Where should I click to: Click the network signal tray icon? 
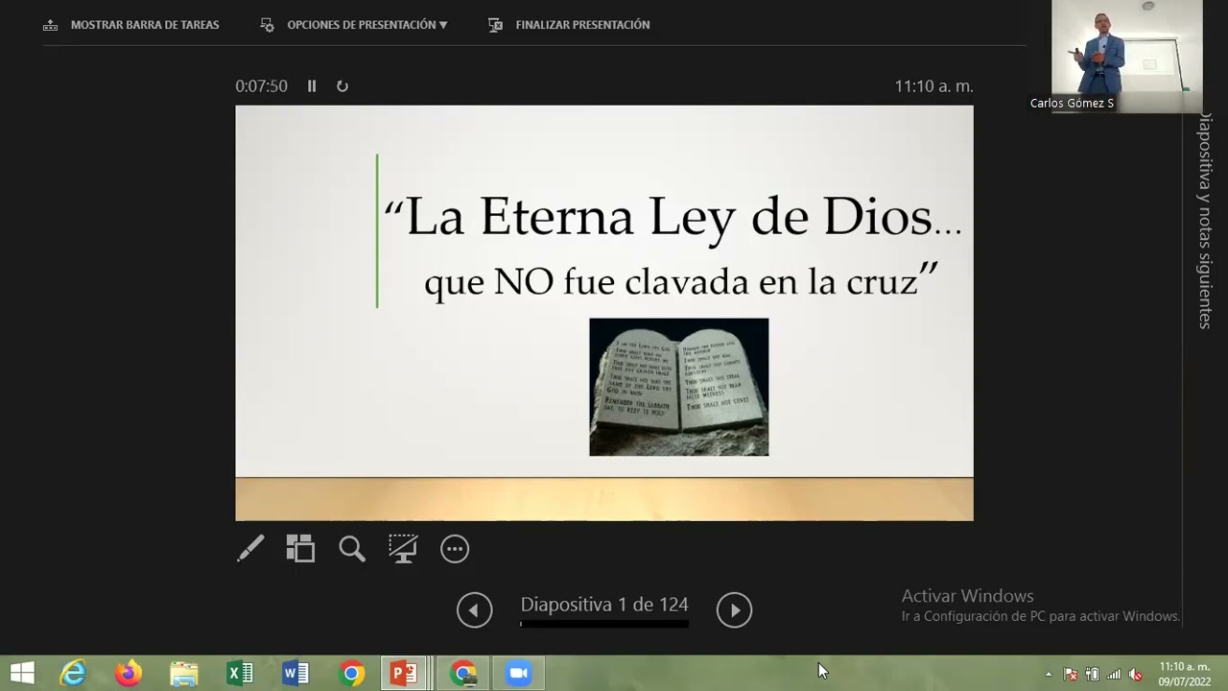(1114, 675)
